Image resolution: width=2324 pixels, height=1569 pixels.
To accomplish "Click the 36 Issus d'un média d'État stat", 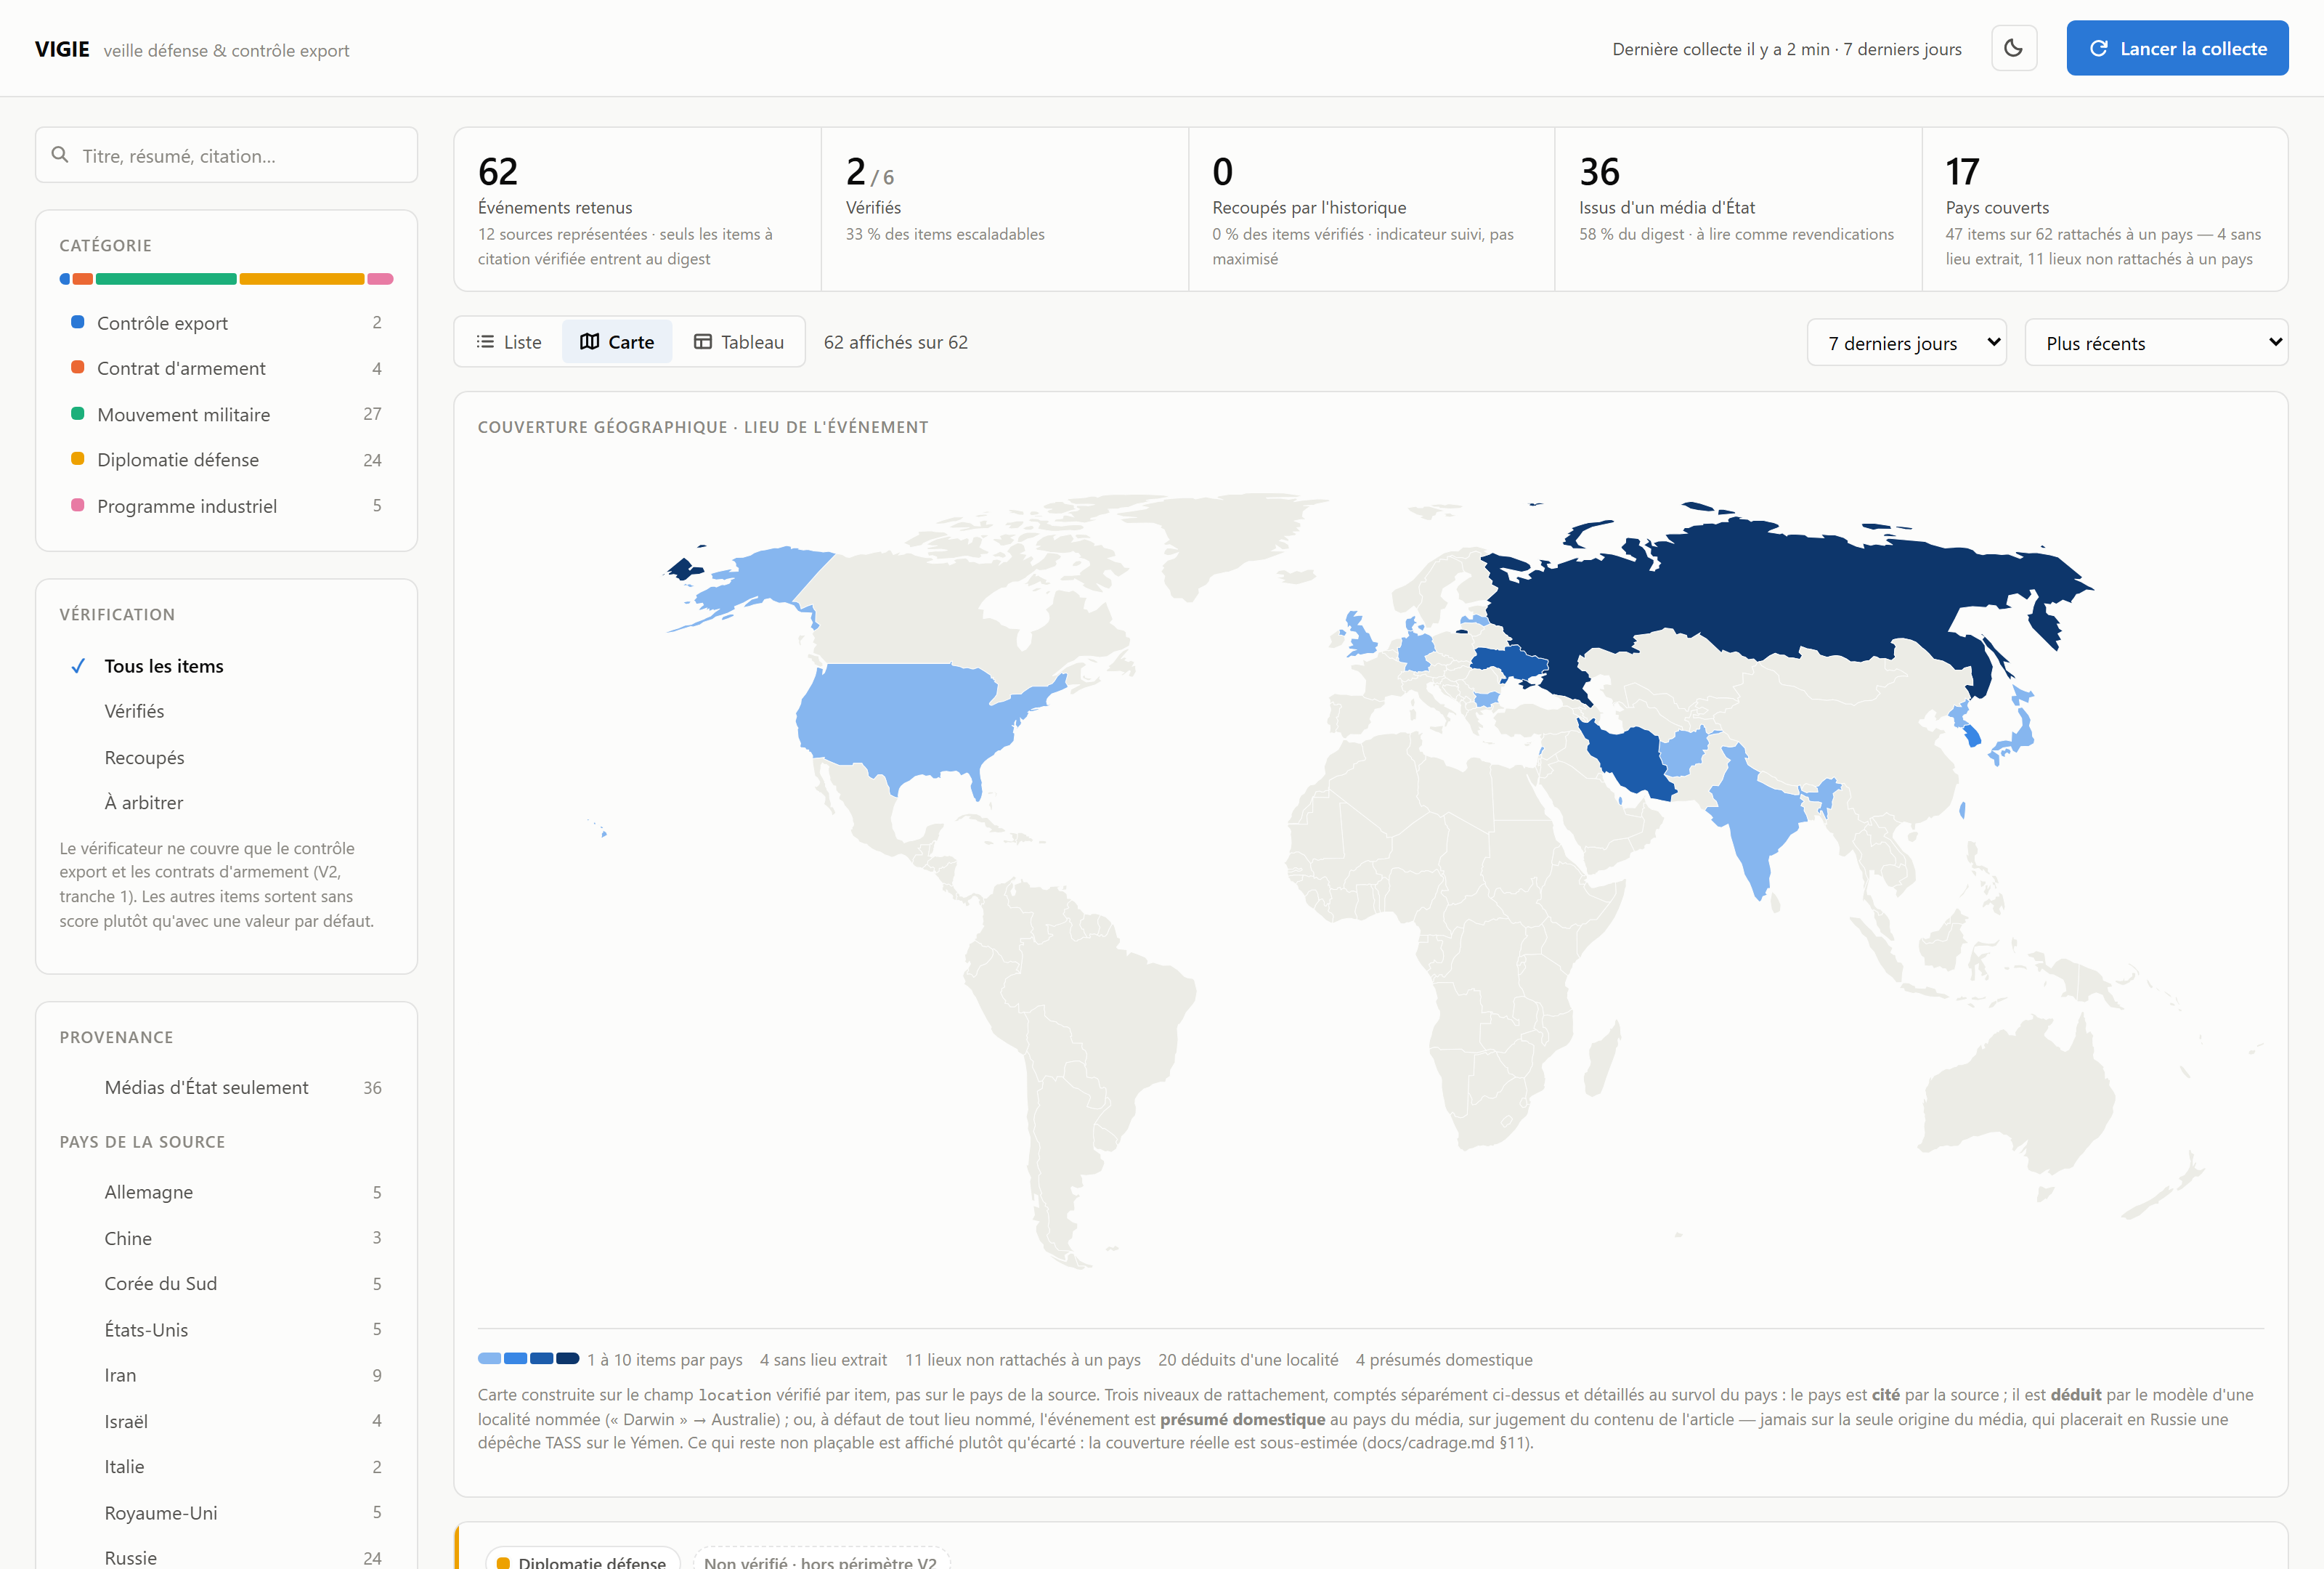I will click(x=1738, y=209).
